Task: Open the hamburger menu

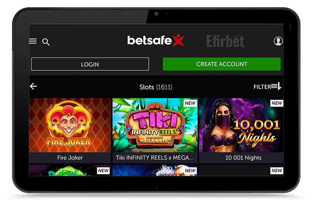Action: 33,41
